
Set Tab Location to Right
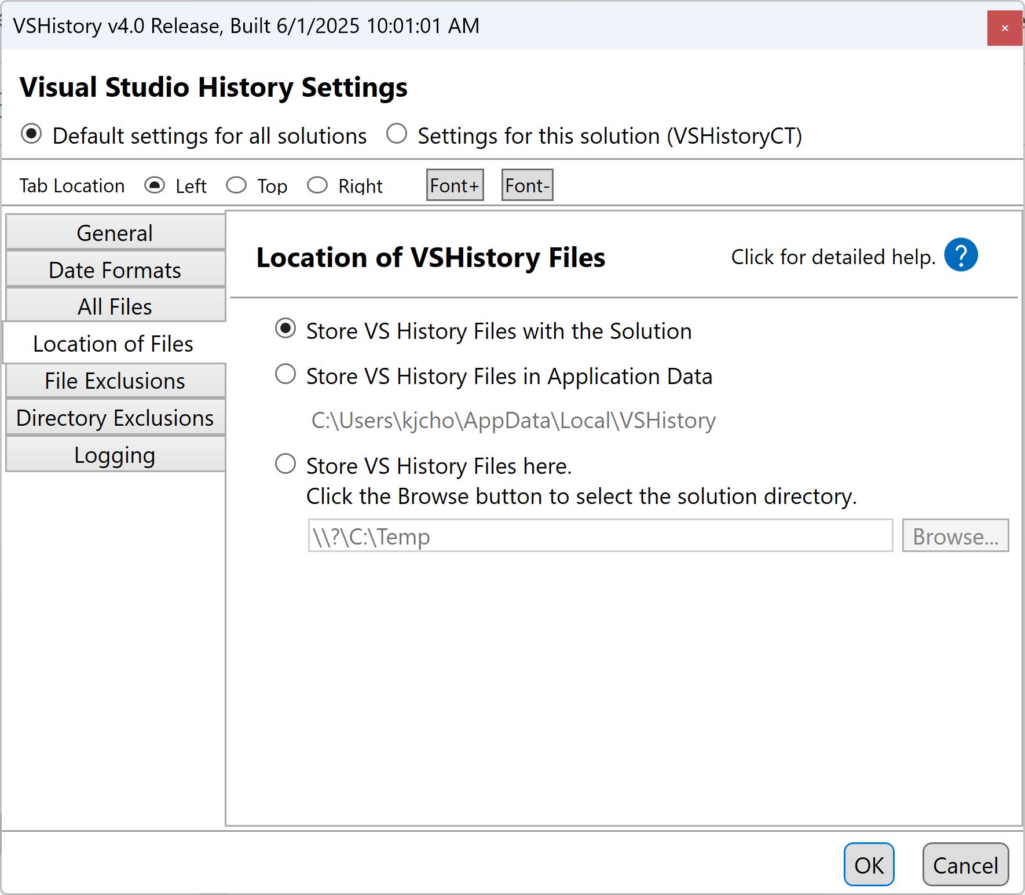point(317,184)
